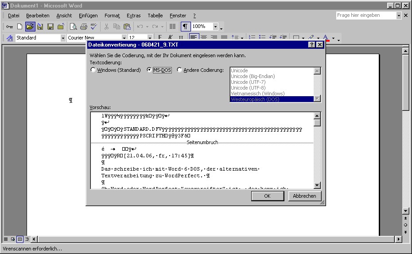Run spelling check ABC icon
Image resolution: width=412 pixels, height=254 pixels.
(x=93, y=27)
